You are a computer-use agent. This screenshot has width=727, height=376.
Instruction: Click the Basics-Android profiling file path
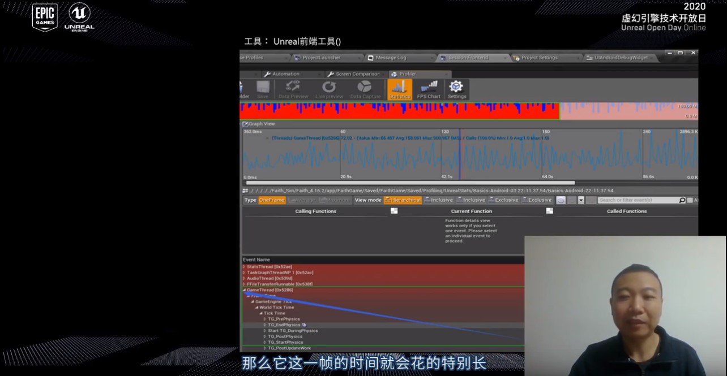pyautogui.click(x=430, y=191)
